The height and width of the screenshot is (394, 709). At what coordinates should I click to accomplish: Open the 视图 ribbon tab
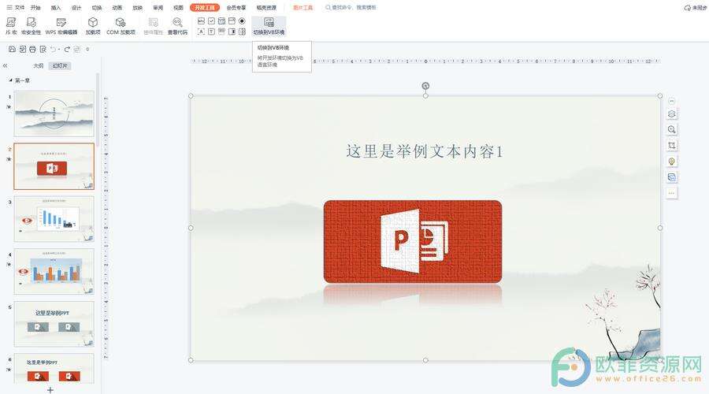coord(178,8)
